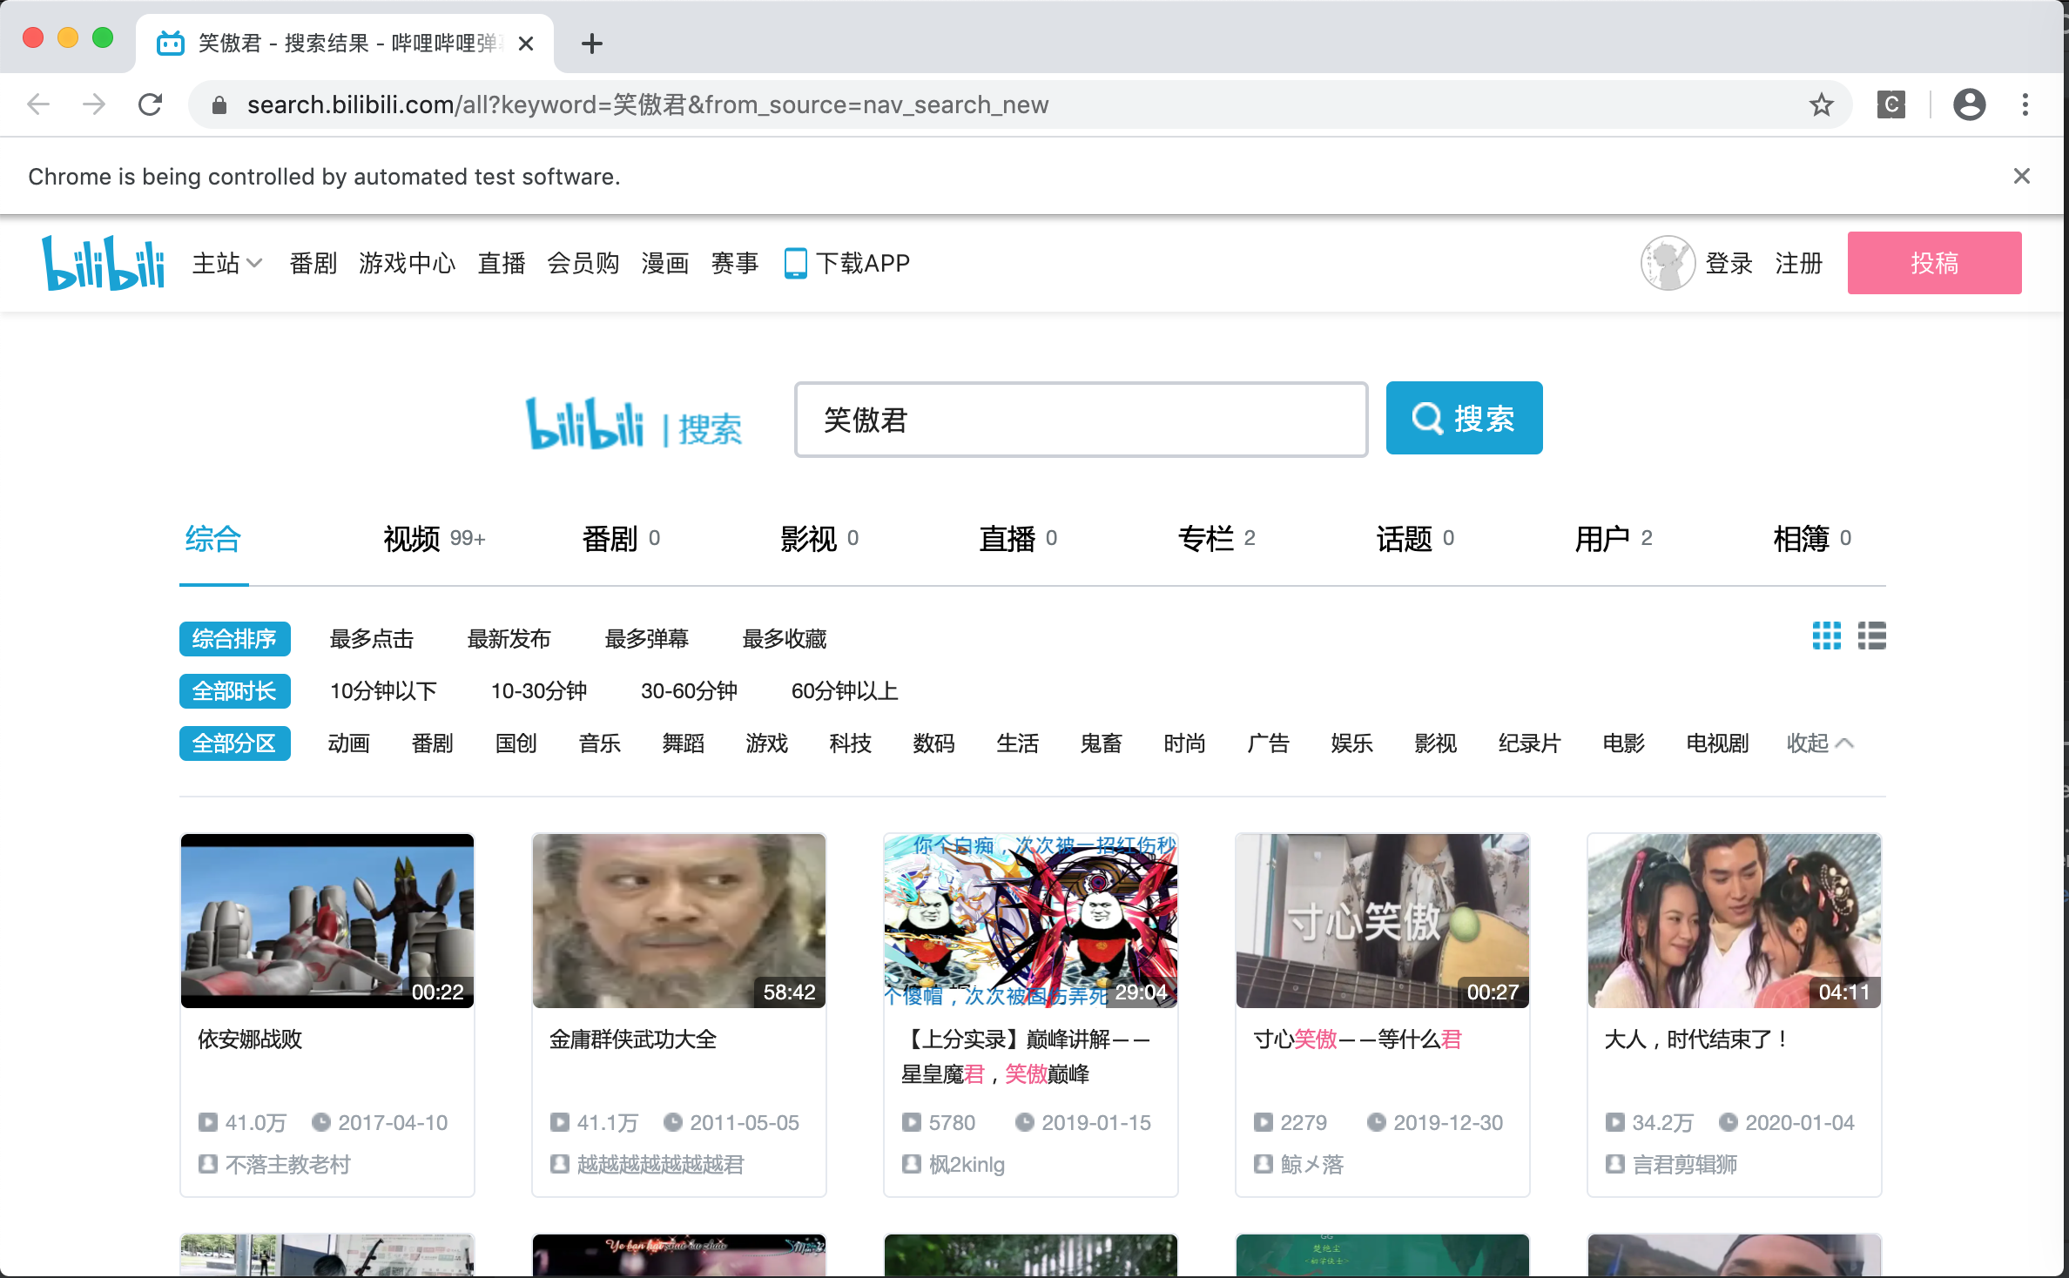Switch to 视频 99+ results tab
The image size is (2069, 1278).
pos(434,539)
